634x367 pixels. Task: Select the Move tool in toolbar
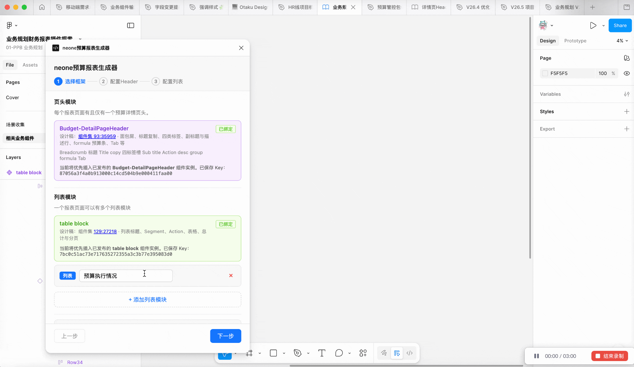[225, 353]
